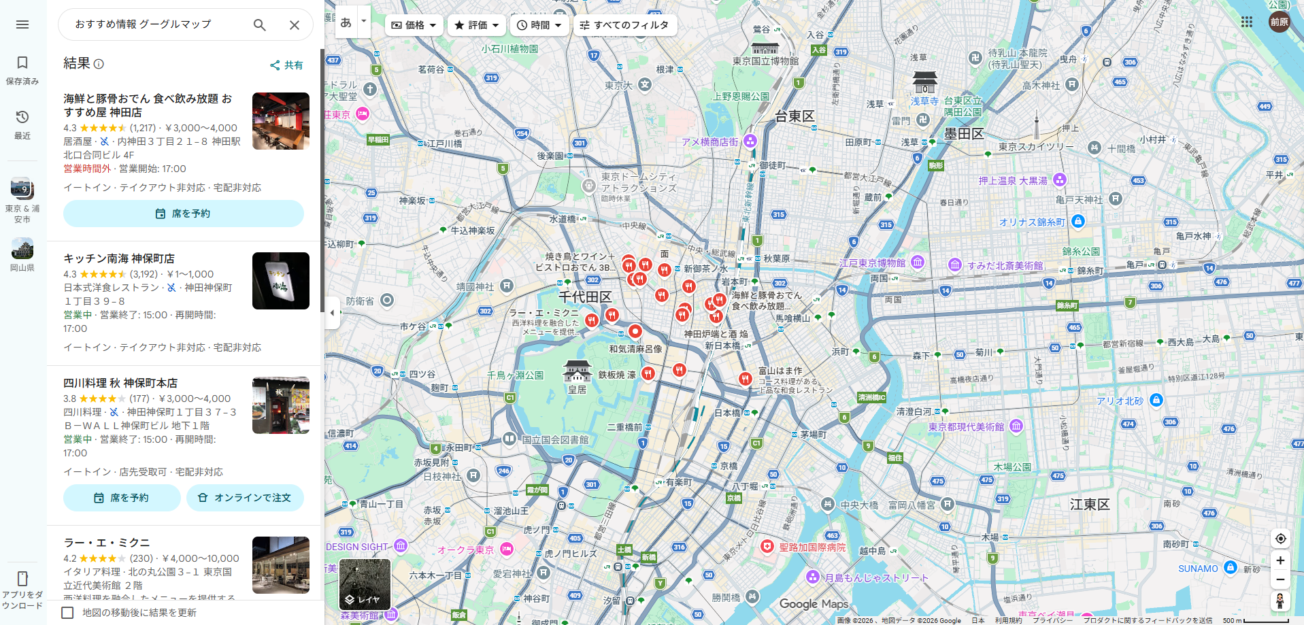Screen dimensions: 1304x625
Task: Reserve a seat at 四川料理 秋
Action: click(122, 498)
